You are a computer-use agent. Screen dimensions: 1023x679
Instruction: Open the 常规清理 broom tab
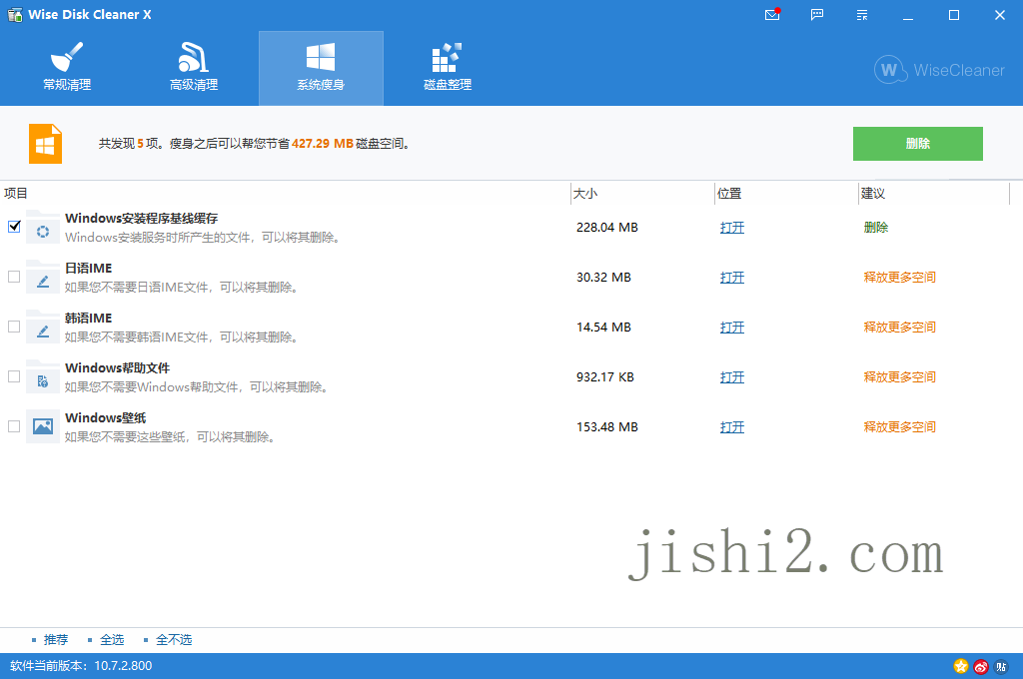click(67, 68)
